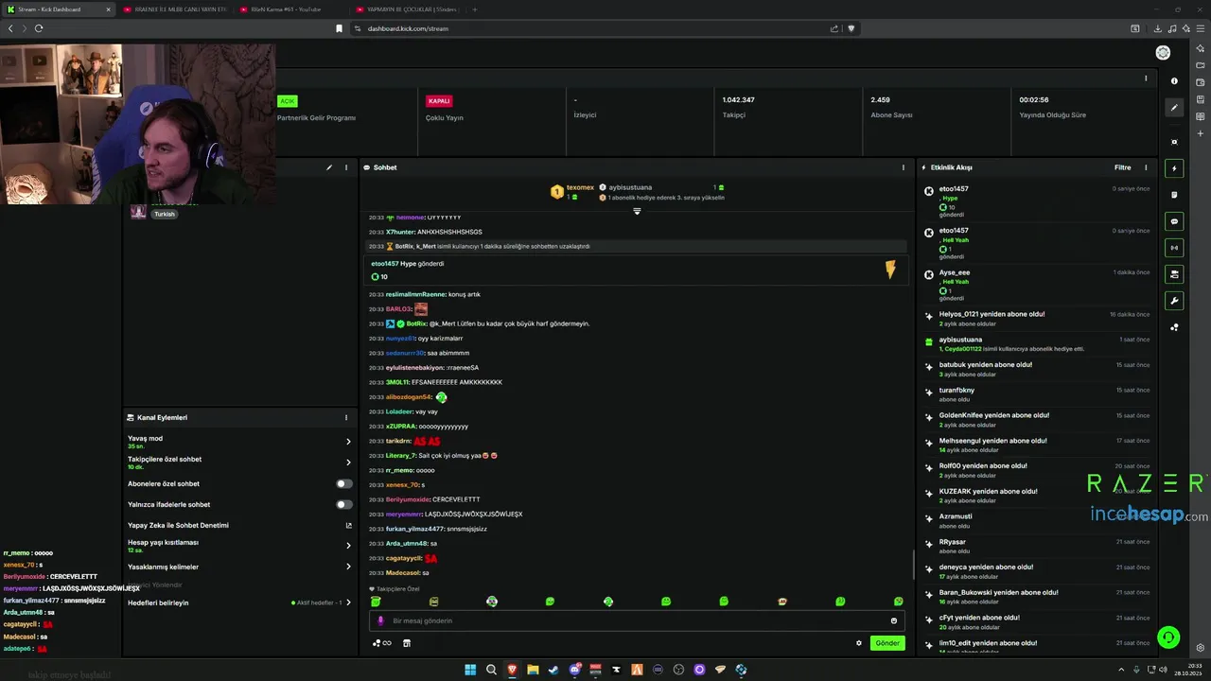Viewport: 1211px width, 681px height.
Task: Open Yapay Zeka ile Sohbet Denetimi external link icon
Action: [348, 525]
